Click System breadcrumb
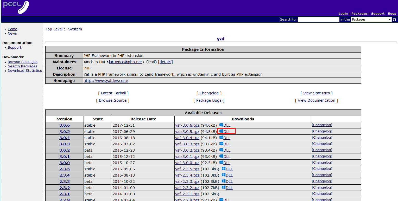 [x=75, y=29]
